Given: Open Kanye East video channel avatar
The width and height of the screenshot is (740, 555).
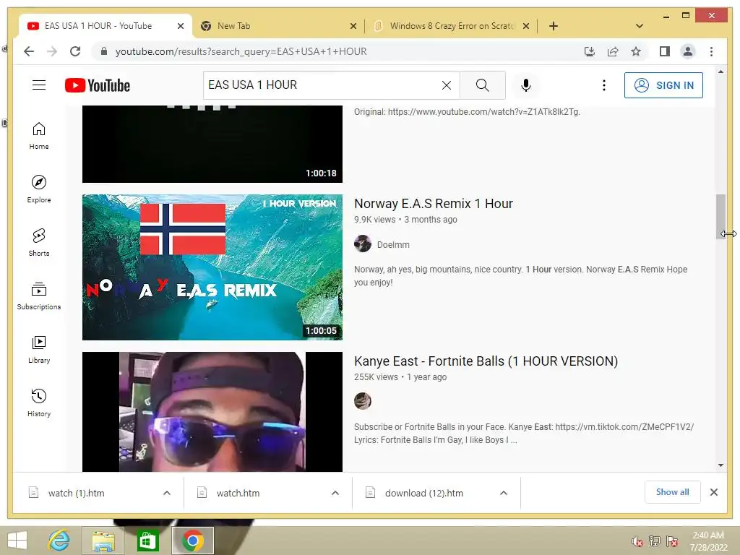Looking at the screenshot, I should [x=363, y=401].
